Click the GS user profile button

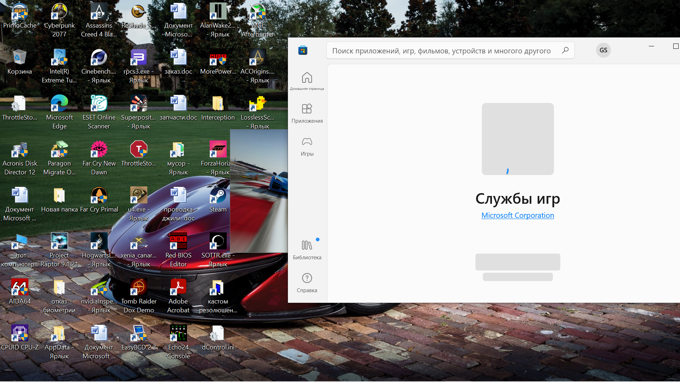[603, 50]
